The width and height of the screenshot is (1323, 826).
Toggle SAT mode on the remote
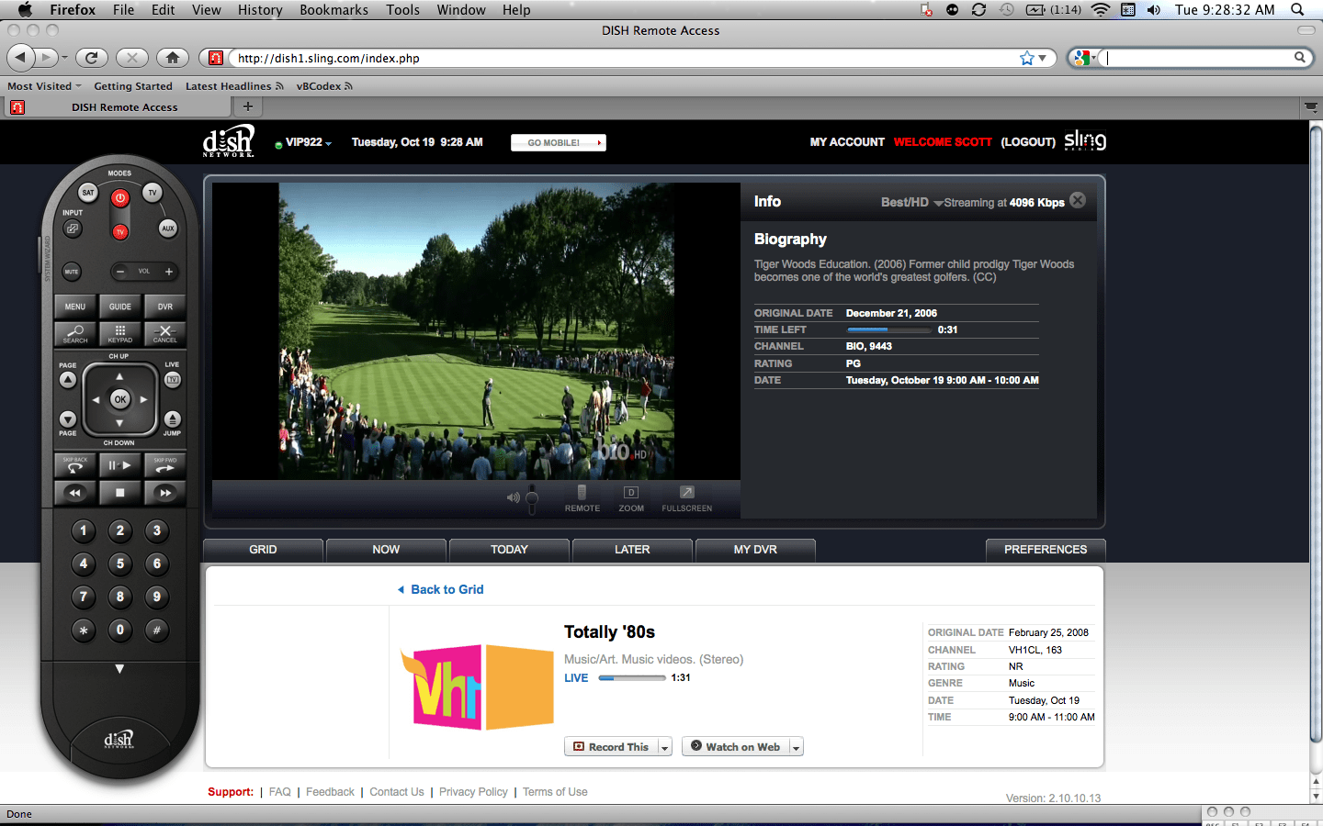tap(88, 193)
